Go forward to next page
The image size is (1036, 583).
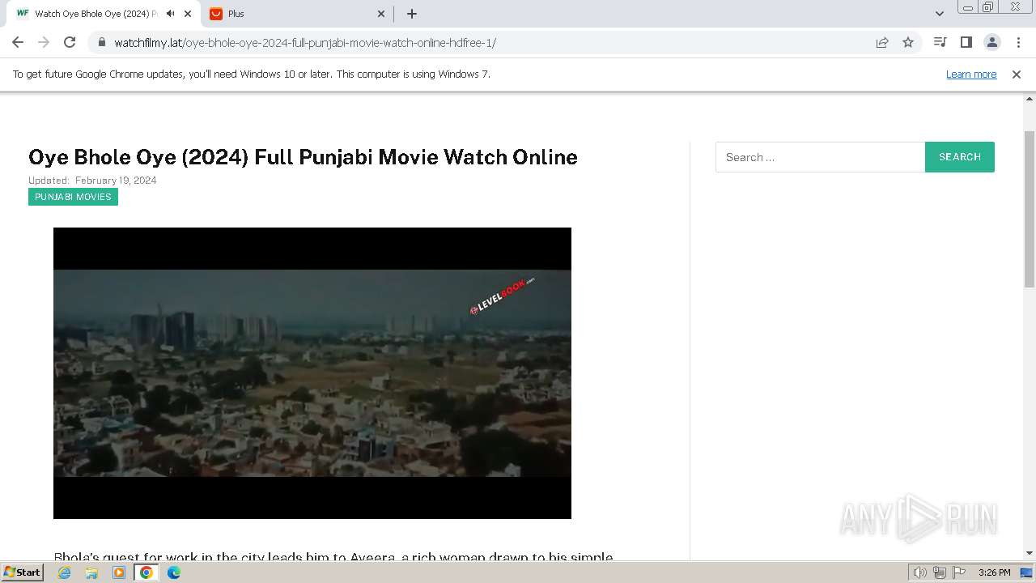(44, 42)
